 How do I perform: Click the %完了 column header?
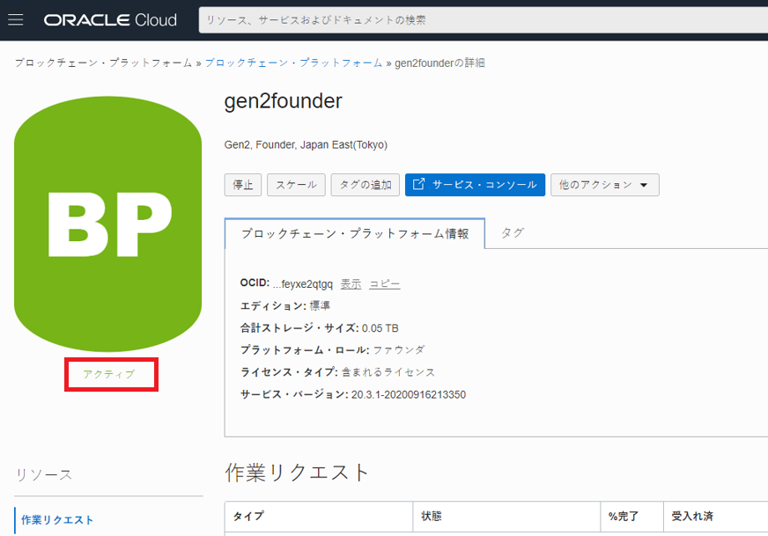[x=624, y=516]
